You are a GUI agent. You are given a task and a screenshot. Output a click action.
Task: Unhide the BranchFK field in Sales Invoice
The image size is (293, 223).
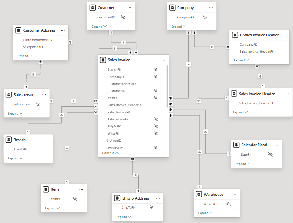[156, 69]
